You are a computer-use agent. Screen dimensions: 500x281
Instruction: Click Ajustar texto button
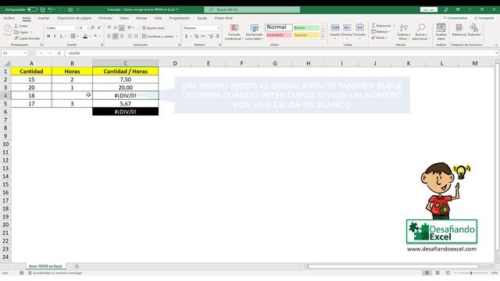point(153,28)
